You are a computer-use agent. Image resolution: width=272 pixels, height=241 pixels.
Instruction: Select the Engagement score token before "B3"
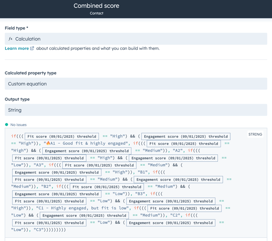tap(57, 194)
